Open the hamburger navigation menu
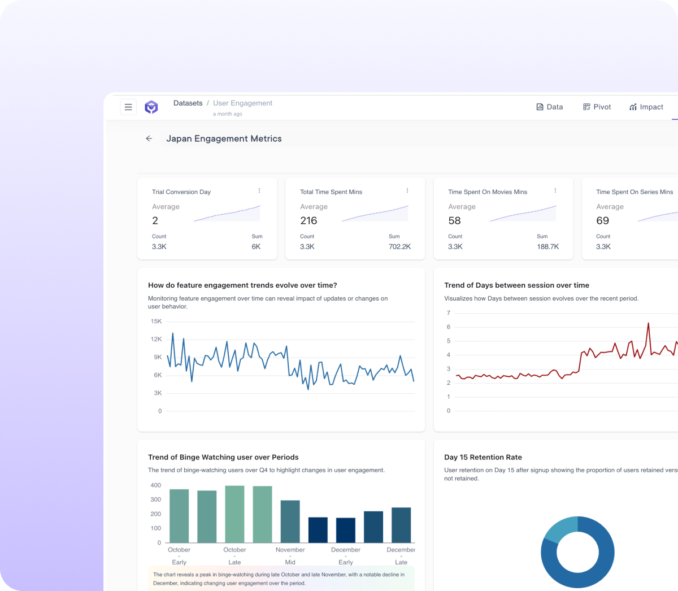 point(128,107)
